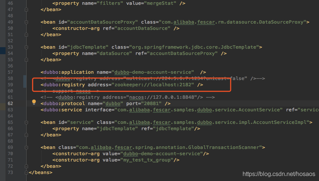Viewport: 319px width, 181px height.
Task: Collapse the GlobalTransactionScanner bean fold marker on line 69
Action: pos(26,147)
